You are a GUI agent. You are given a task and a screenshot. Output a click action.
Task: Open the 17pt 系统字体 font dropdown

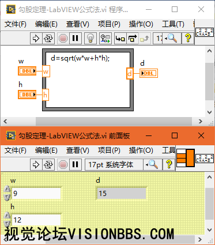click(114, 165)
